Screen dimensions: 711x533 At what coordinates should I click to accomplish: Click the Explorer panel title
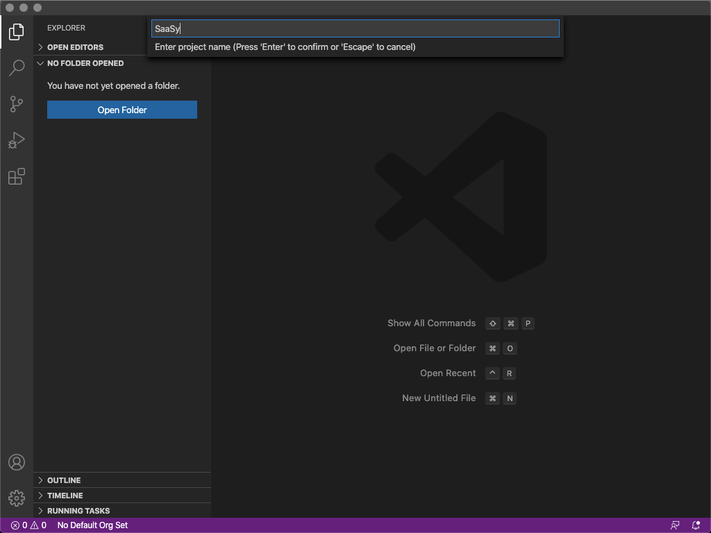click(x=66, y=28)
